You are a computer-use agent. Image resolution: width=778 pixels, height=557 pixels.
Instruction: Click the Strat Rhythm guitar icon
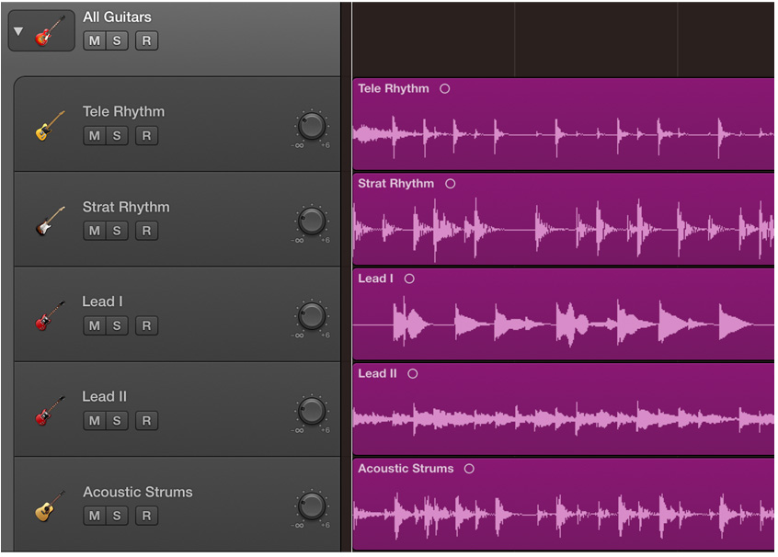pos(50,222)
